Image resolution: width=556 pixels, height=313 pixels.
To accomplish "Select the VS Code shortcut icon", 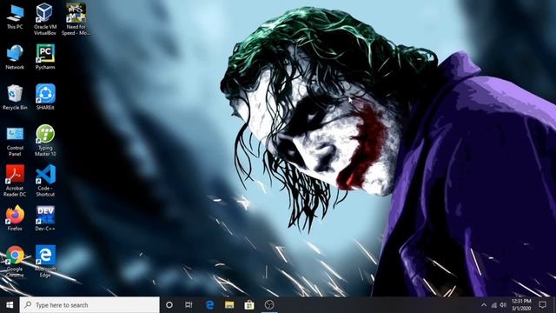I will pyautogui.click(x=45, y=181).
